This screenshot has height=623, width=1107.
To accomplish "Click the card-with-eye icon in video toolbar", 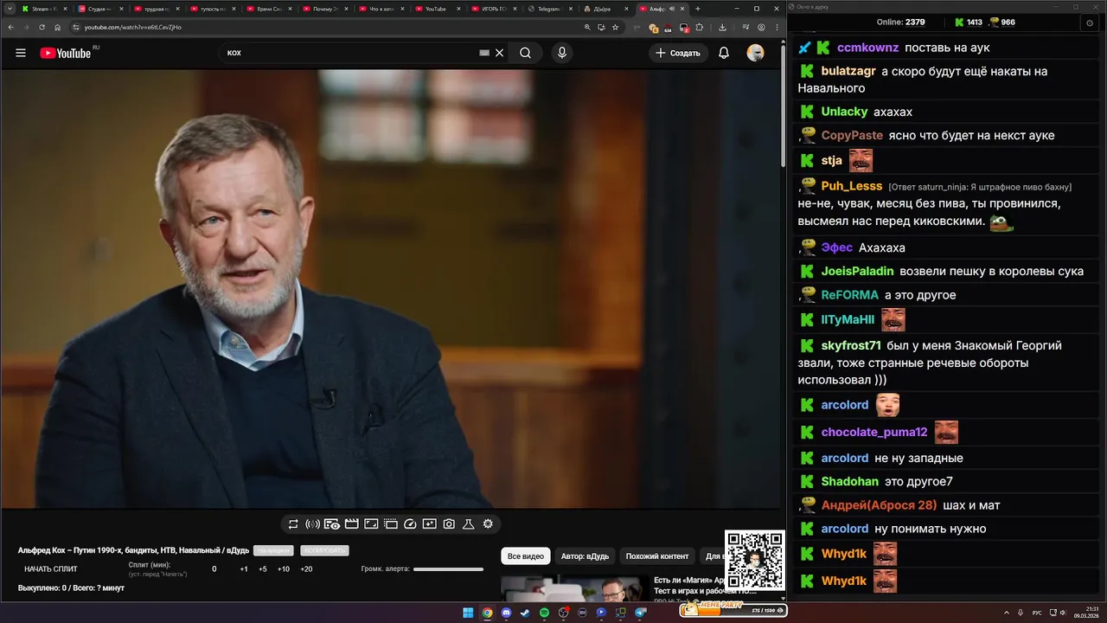I will click(332, 524).
